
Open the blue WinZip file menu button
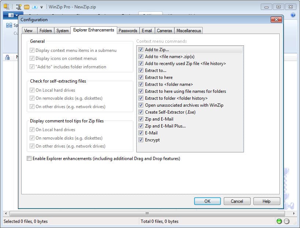click(x=12, y=15)
